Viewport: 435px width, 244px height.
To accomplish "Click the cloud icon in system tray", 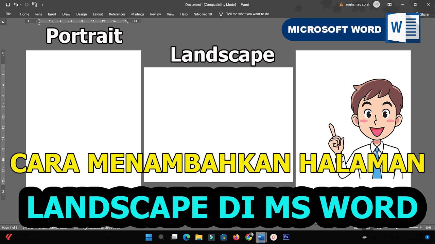I will pyautogui.click(x=365, y=237).
